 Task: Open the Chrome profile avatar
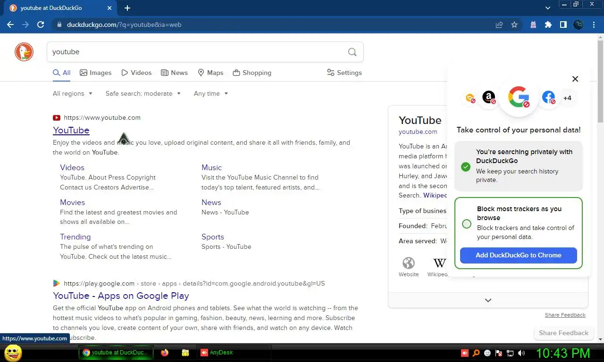click(x=579, y=25)
